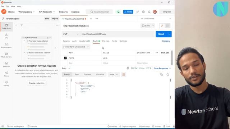
Task: Open the Save Response dropdown
Action: click(x=162, y=68)
